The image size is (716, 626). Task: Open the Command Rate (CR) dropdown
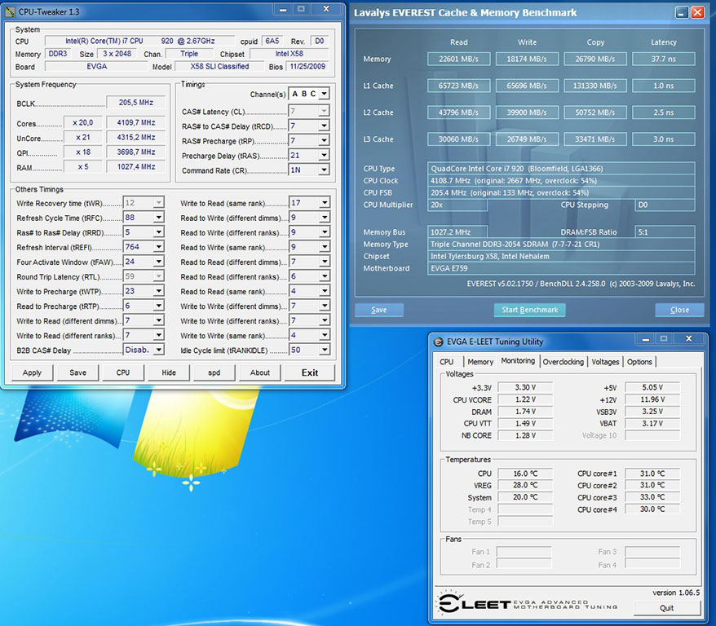(324, 170)
